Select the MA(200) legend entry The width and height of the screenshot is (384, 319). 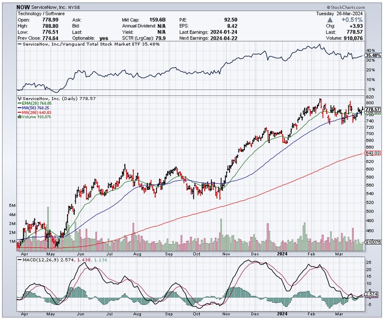point(35,112)
